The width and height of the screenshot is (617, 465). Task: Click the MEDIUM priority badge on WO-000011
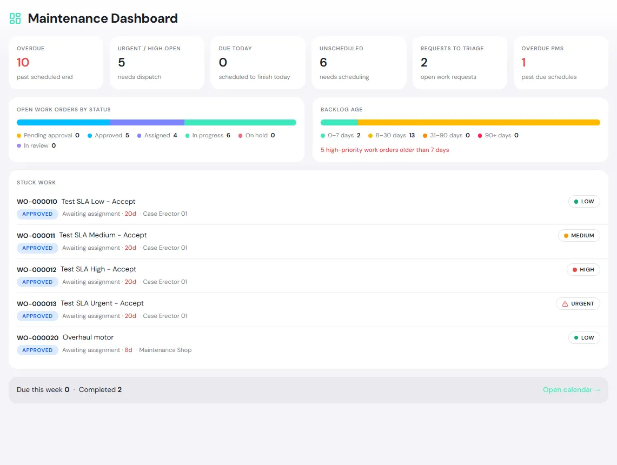coord(579,236)
